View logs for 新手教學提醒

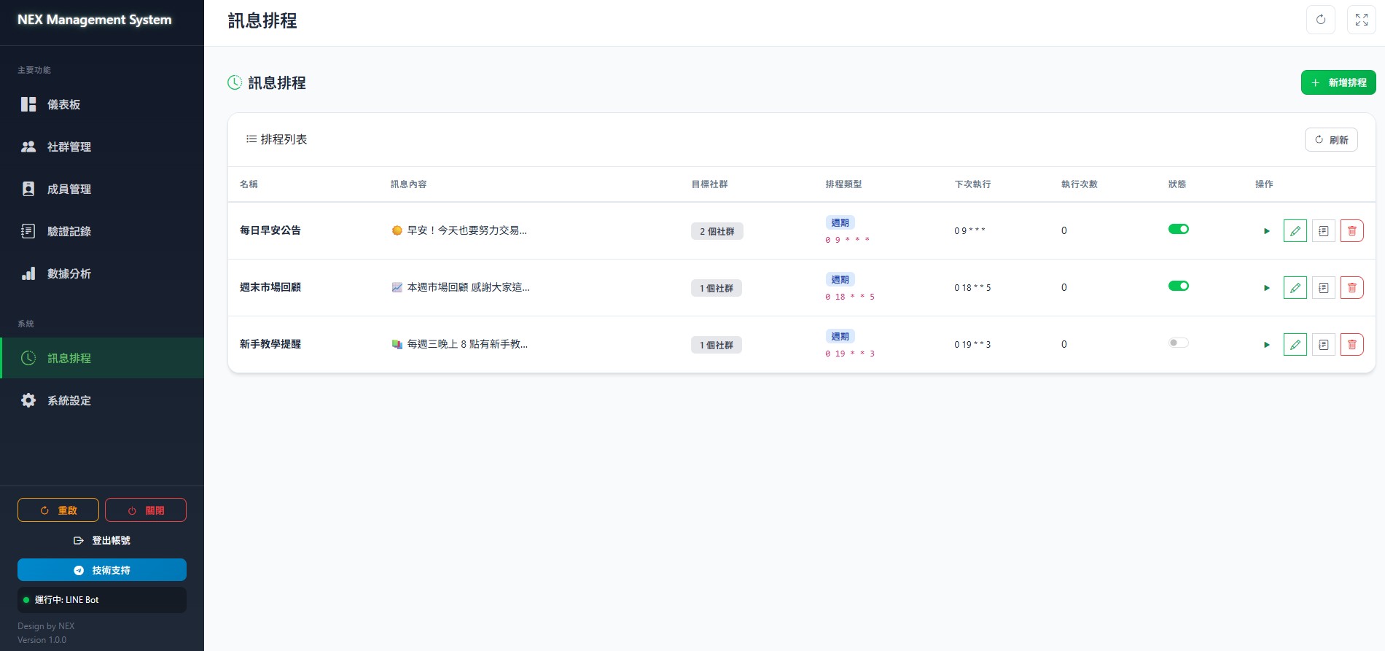point(1323,345)
